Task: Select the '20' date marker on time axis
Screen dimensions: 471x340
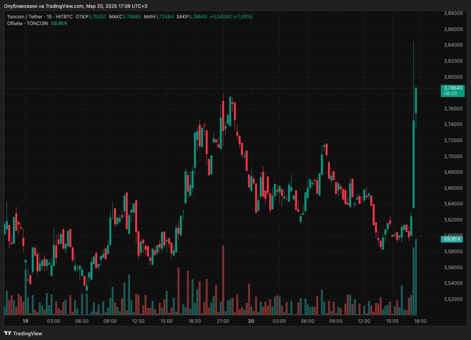Action: pyautogui.click(x=251, y=321)
